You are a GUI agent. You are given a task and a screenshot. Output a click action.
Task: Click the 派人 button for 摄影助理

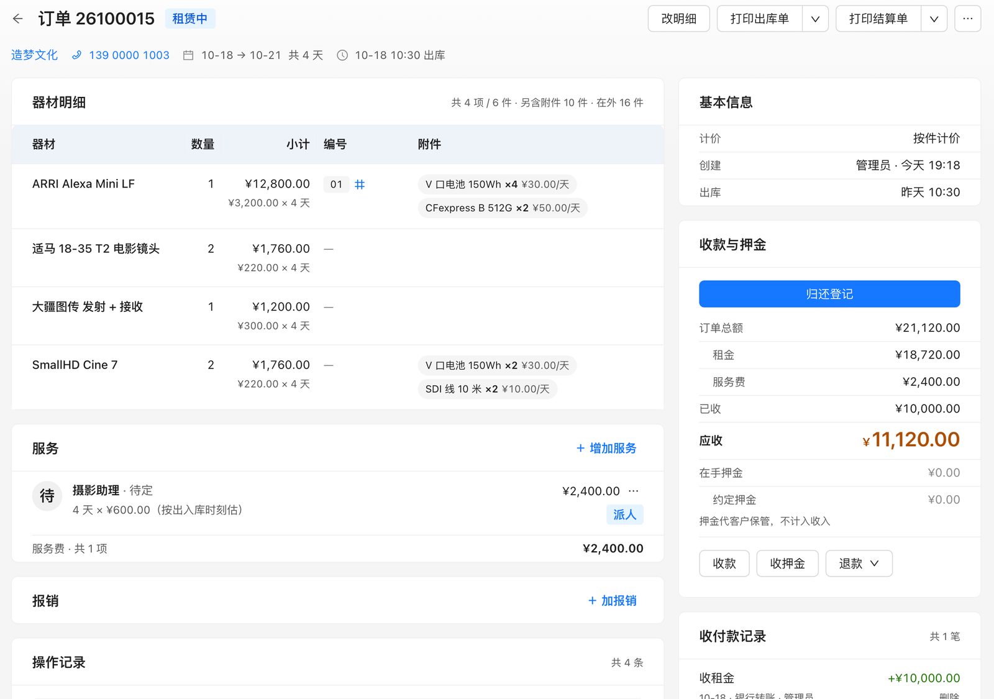625,514
